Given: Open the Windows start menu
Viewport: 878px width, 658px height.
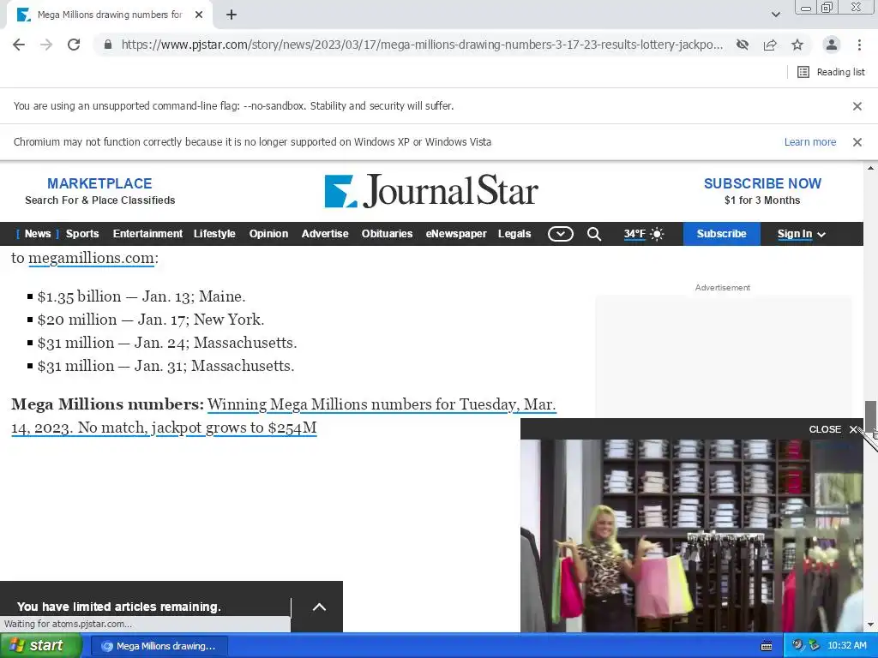Looking at the screenshot, I should [40, 646].
